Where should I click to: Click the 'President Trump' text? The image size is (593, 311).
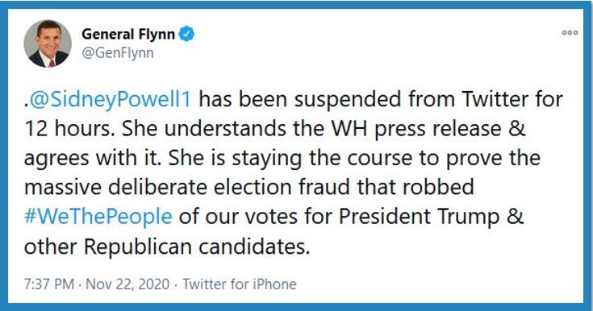click(419, 217)
